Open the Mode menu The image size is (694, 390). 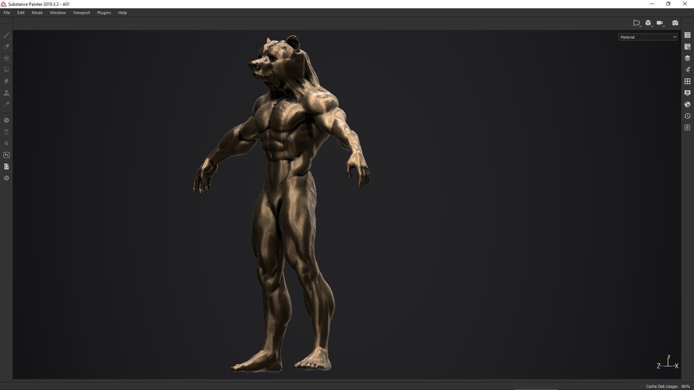tap(37, 13)
